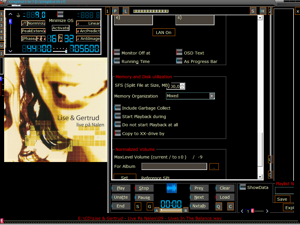300x225 pixels.
Task: Stop playback with the Stop button
Action: (144, 188)
